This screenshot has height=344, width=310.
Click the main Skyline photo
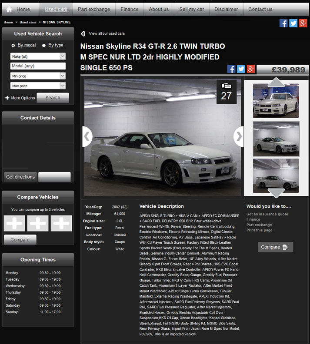click(x=163, y=137)
